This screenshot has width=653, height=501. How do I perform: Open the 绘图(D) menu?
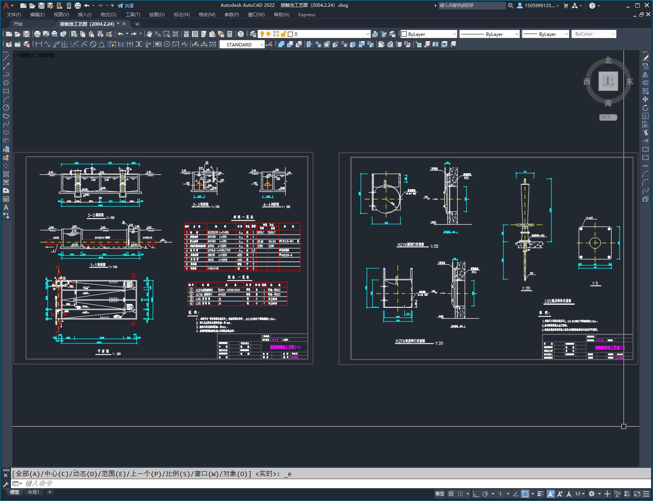157,15
